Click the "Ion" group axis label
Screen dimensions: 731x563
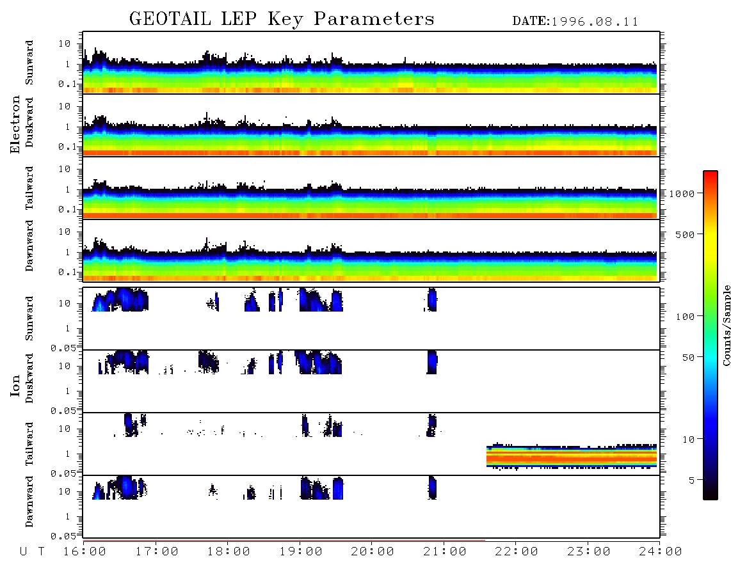(15, 385)
